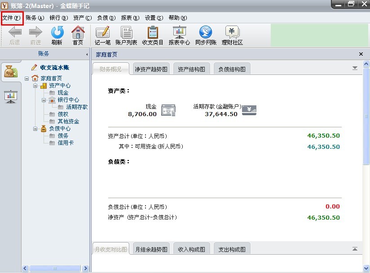Open 收支类目 categories clipboard icon

click(153, 32)
